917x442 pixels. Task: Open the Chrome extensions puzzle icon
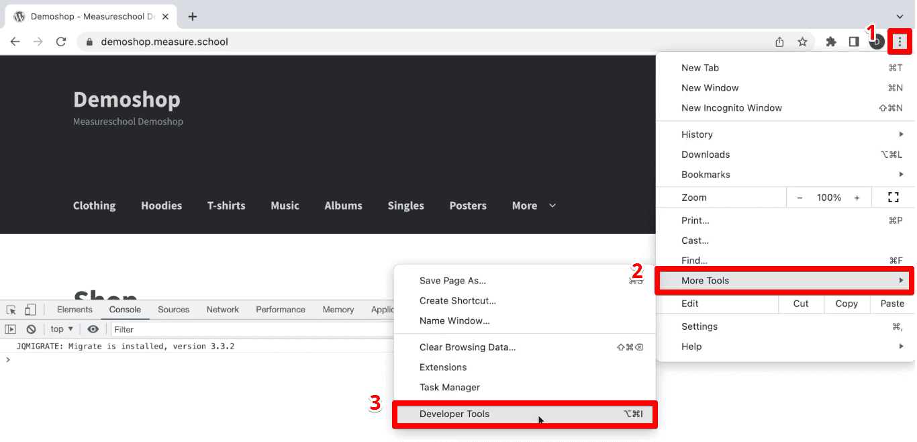click(x=831, y=41)
